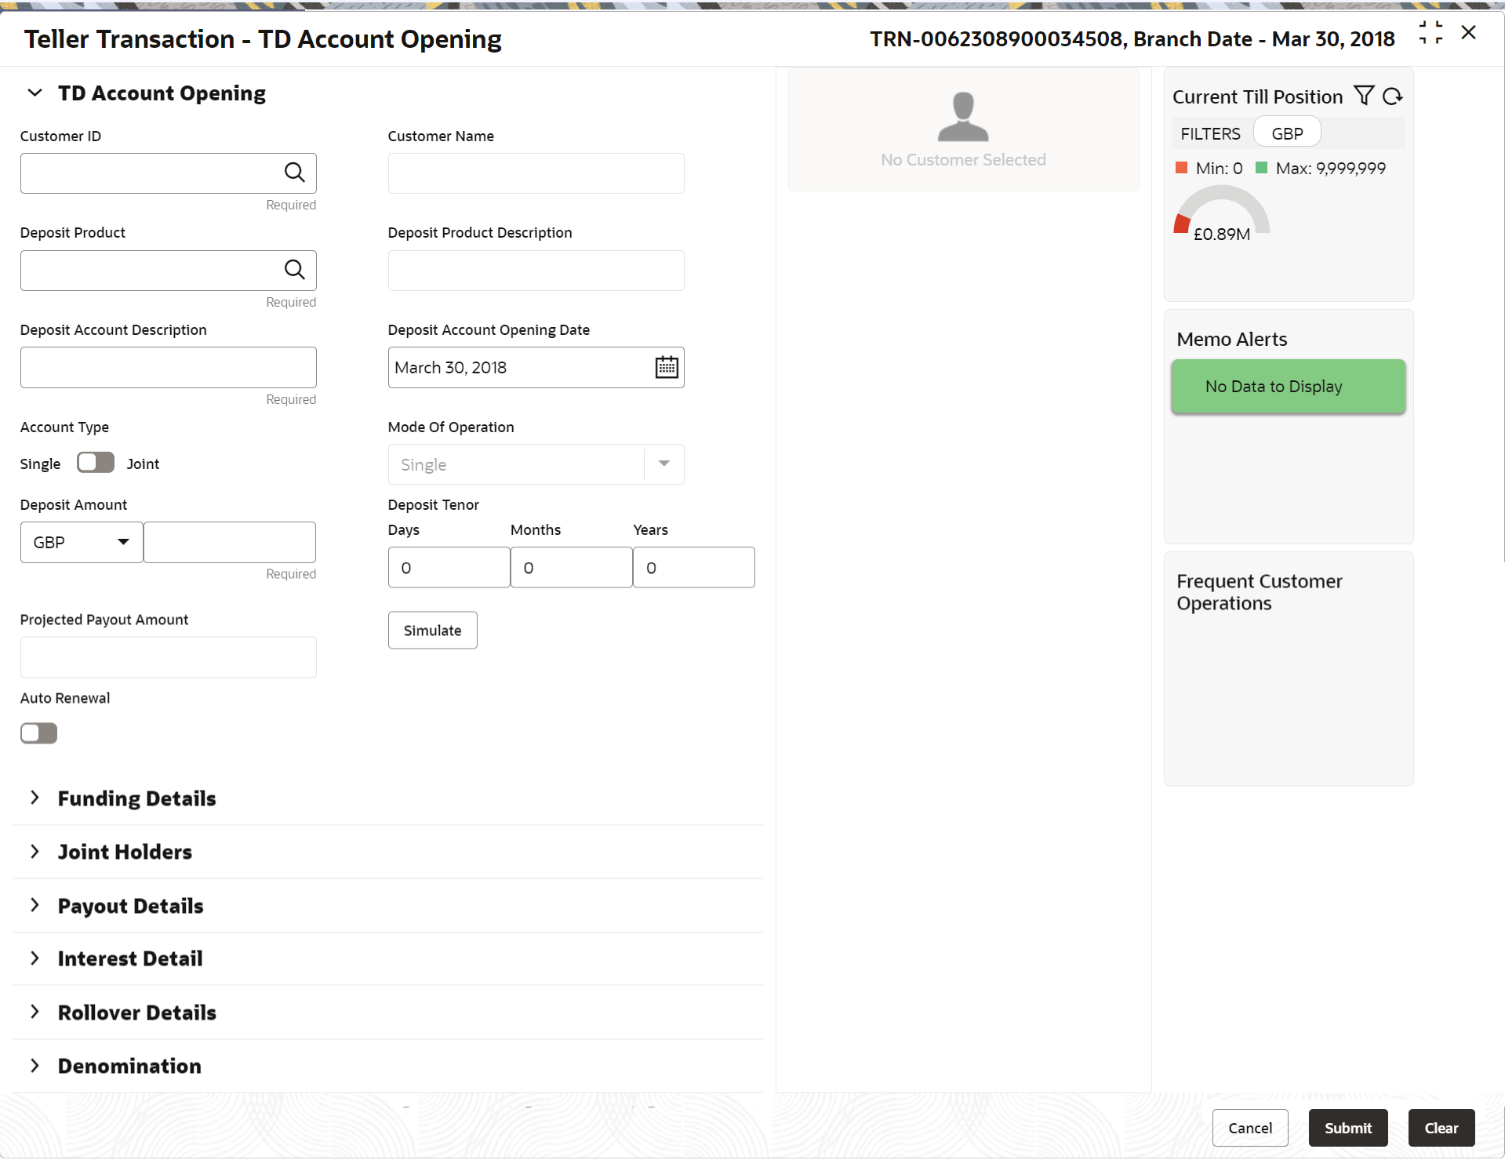Open the Deposit Product lookup search icon
The image size is (1505, 1160).
pyautogui.click(x=294, y=270)
